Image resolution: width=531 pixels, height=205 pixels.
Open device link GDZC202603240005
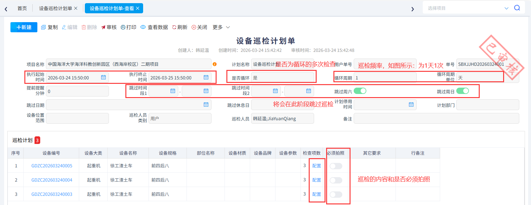tap(52, 166)
